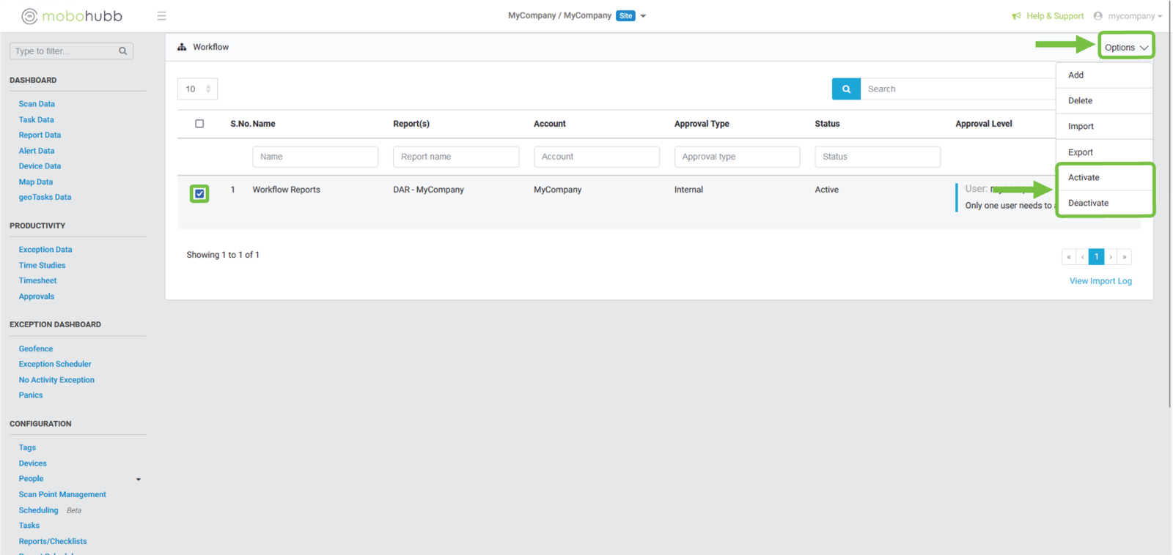Toggle the select-all header checkbox
The width and height of the screenshot is (1173, 555).
coord(199,124)
